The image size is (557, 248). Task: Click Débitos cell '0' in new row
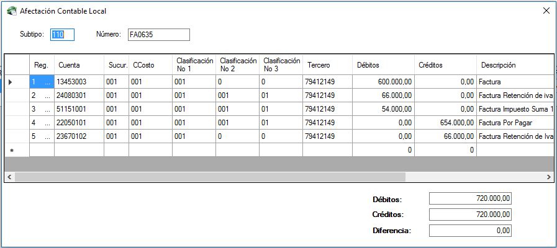pos(383,150)
